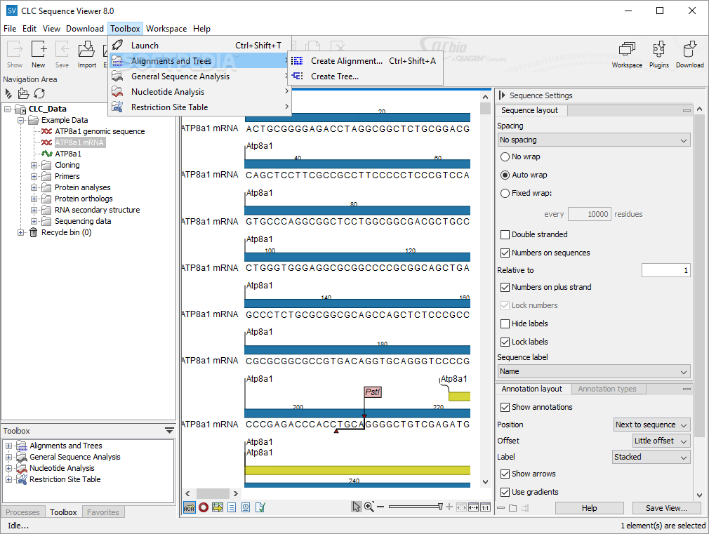Click the minus zoom out button
This screenshot has width=709, height=534.
(380, 507)
